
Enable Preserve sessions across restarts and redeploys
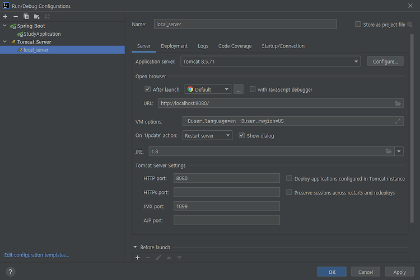point(289,192)
